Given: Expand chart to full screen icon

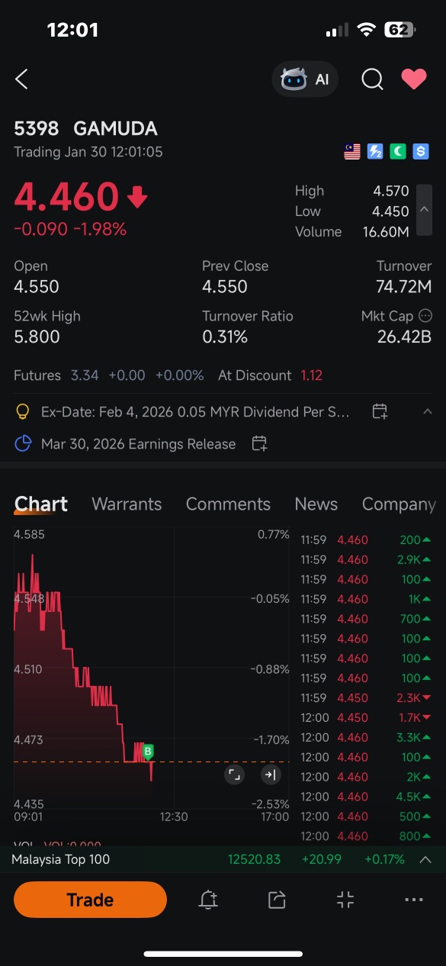Looking at the screenshot, I should click(x=234, y=775).
